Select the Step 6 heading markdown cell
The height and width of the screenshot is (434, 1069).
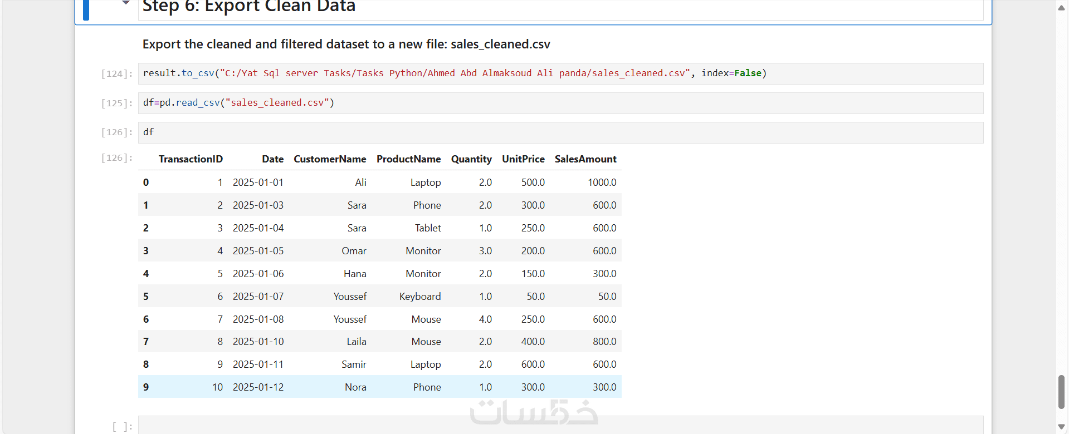coord(557,8)
